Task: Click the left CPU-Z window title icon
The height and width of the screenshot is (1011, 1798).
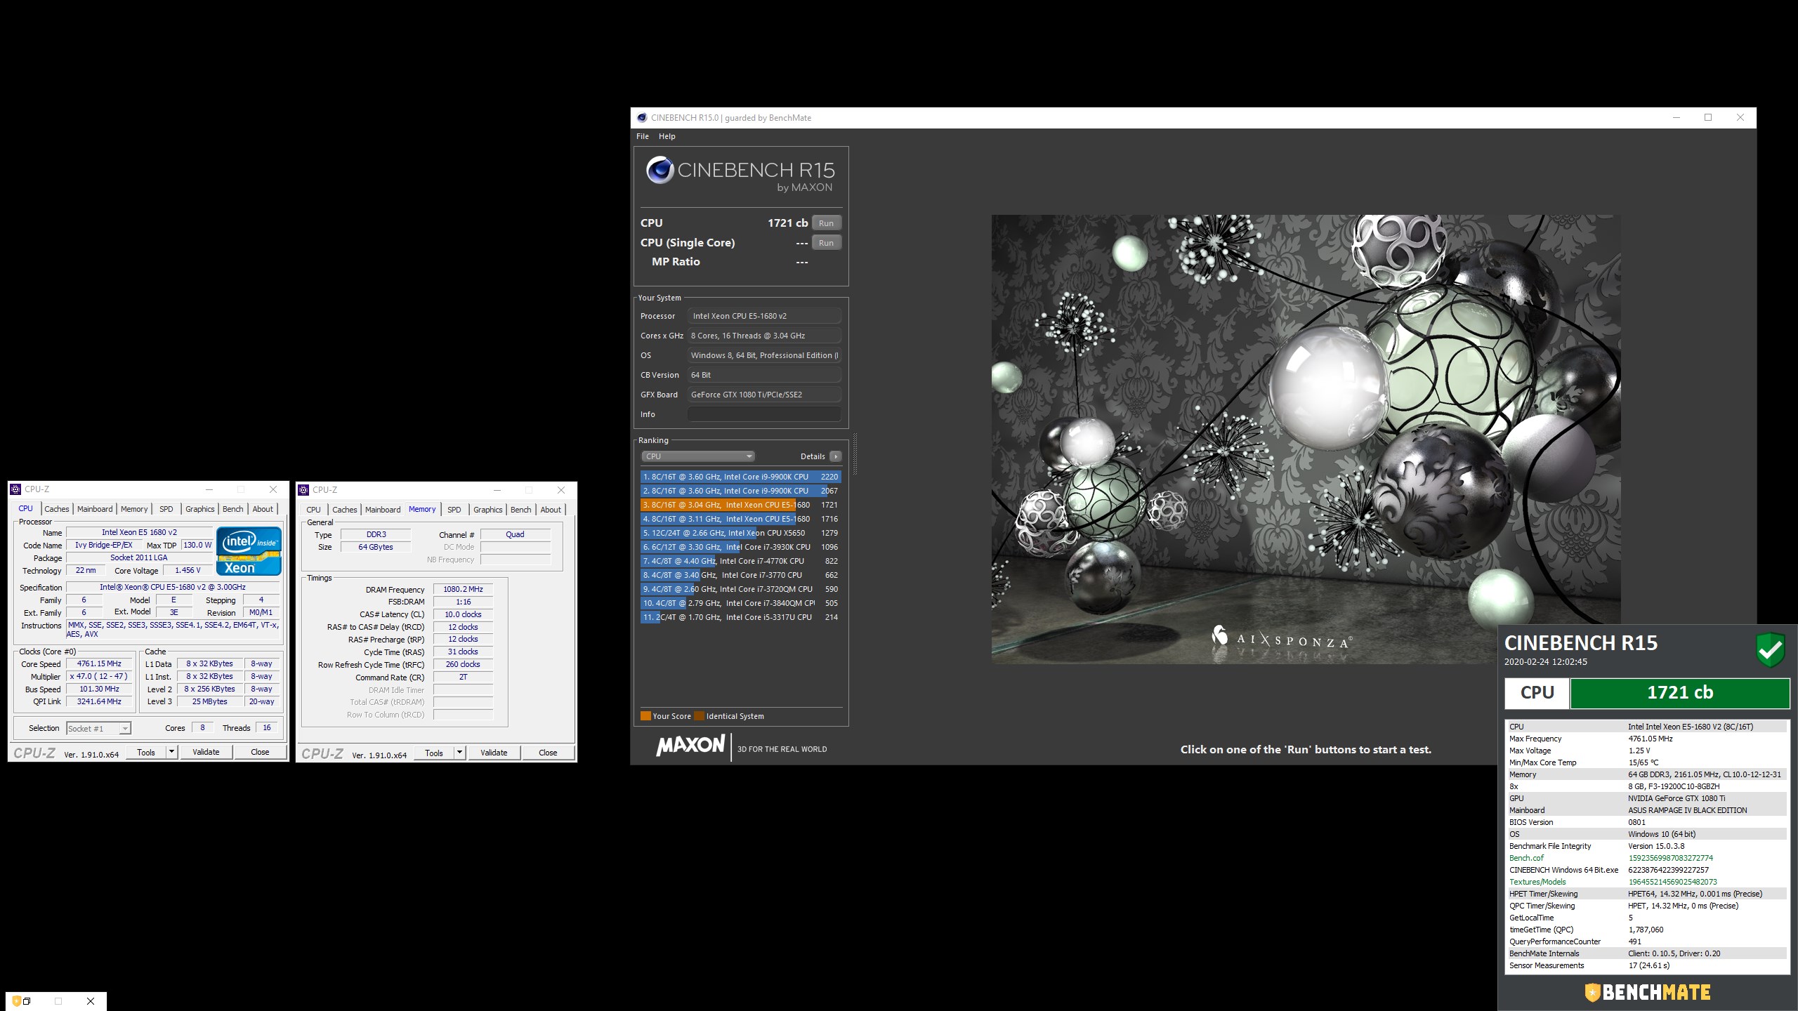Action: [x=16, y=489]
